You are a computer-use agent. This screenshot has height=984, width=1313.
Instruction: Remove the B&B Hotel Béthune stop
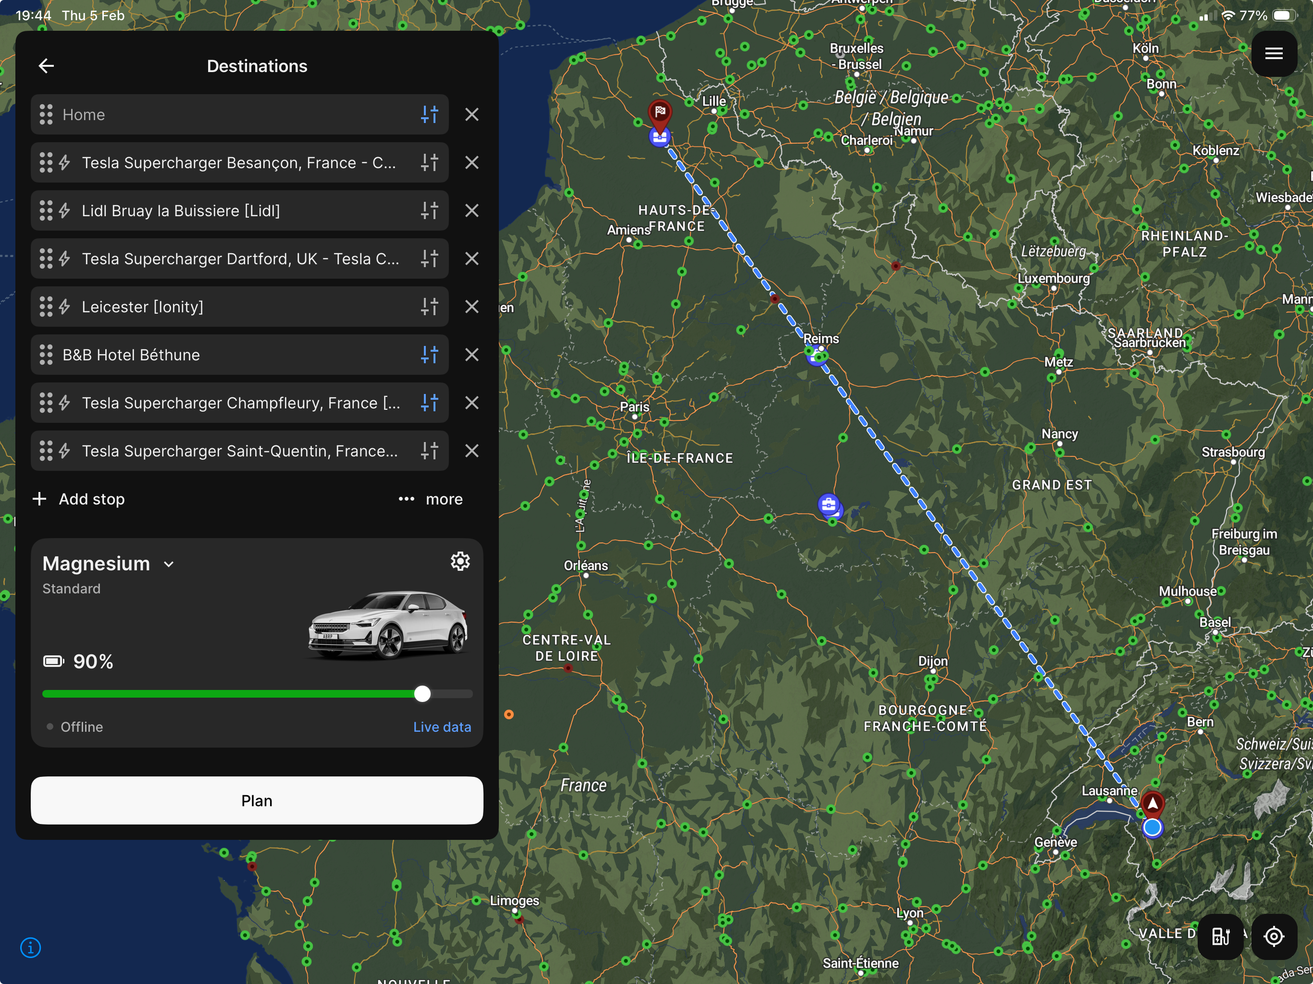pyautogui.click(x=472, y=355)
